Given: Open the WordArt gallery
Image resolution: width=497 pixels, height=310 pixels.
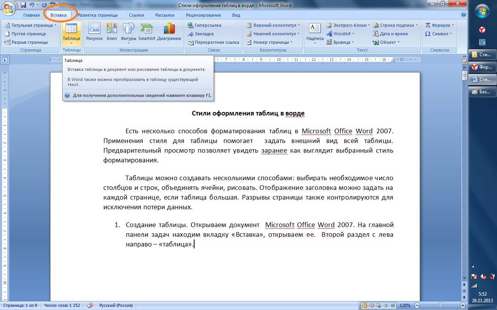Looking at the screenshot, I should 341,34.
